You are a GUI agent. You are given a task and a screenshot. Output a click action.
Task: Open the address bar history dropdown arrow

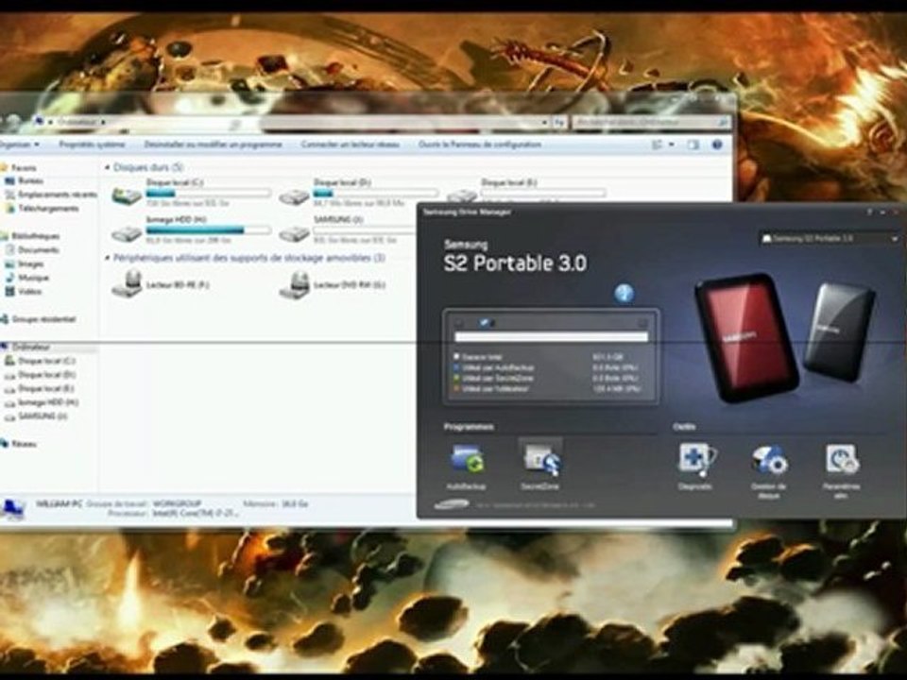tap(544, 123)
